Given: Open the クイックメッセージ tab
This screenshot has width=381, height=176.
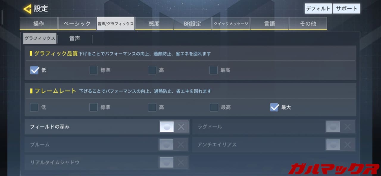Looking at the screenshot, I should click(231, 24).
